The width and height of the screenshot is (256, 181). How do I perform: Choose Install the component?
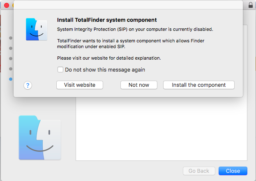(199, 85)
